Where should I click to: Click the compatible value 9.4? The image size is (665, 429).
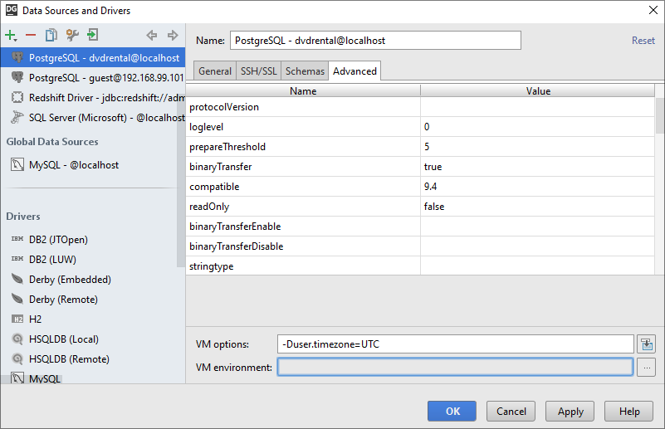tap(537, 187)
